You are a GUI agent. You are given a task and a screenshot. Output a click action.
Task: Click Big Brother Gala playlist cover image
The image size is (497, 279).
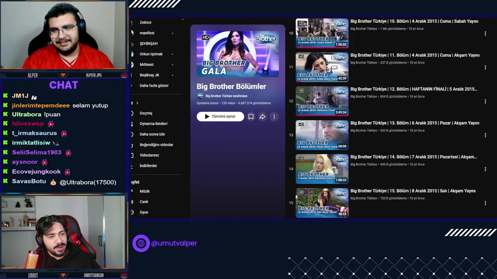[238, 54]
